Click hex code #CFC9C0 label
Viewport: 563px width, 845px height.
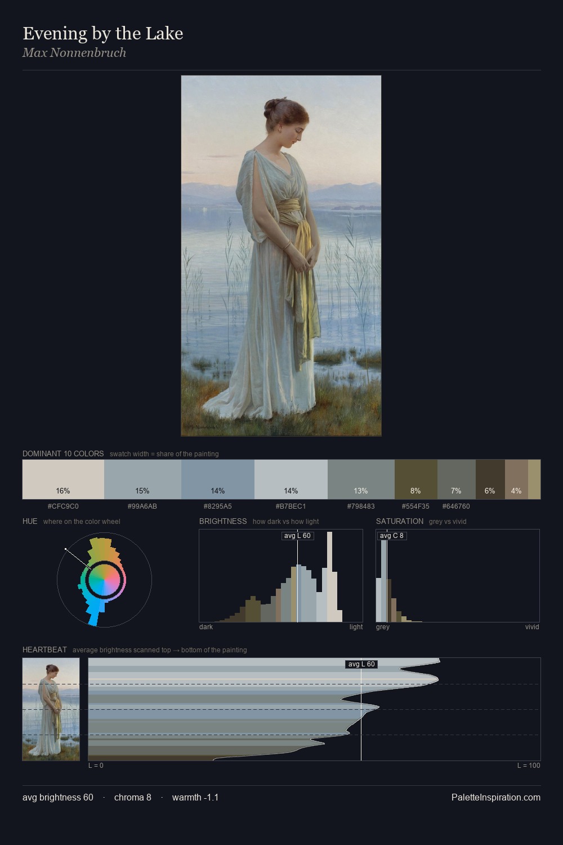coord(63,506)
